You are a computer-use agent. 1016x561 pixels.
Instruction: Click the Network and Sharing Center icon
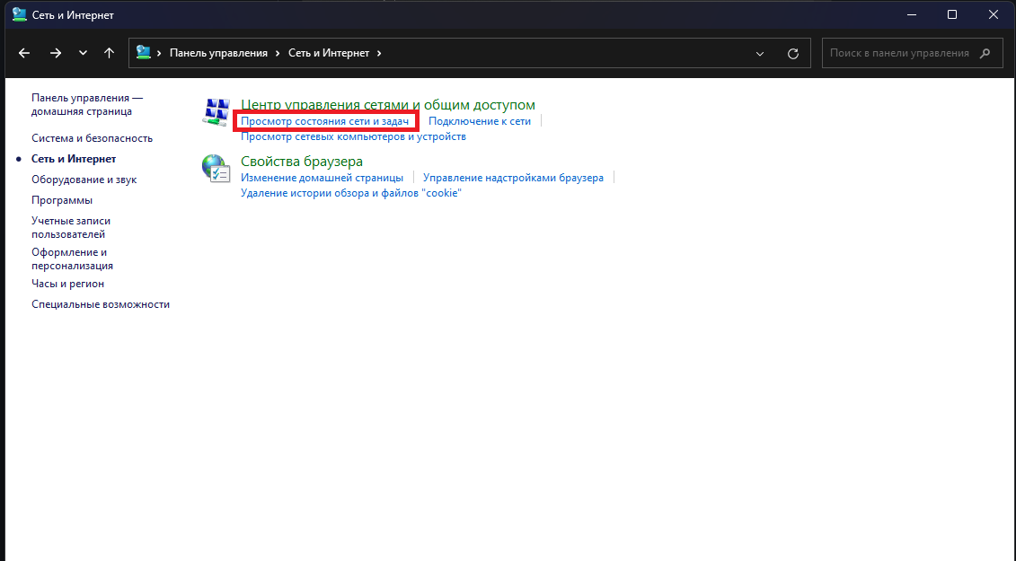tap(216, 112)
